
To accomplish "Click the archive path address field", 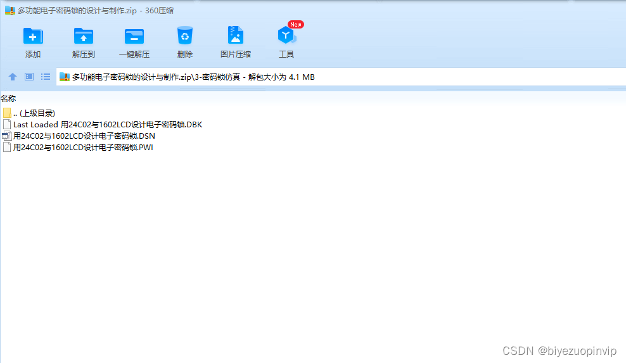I will [341, 77].
